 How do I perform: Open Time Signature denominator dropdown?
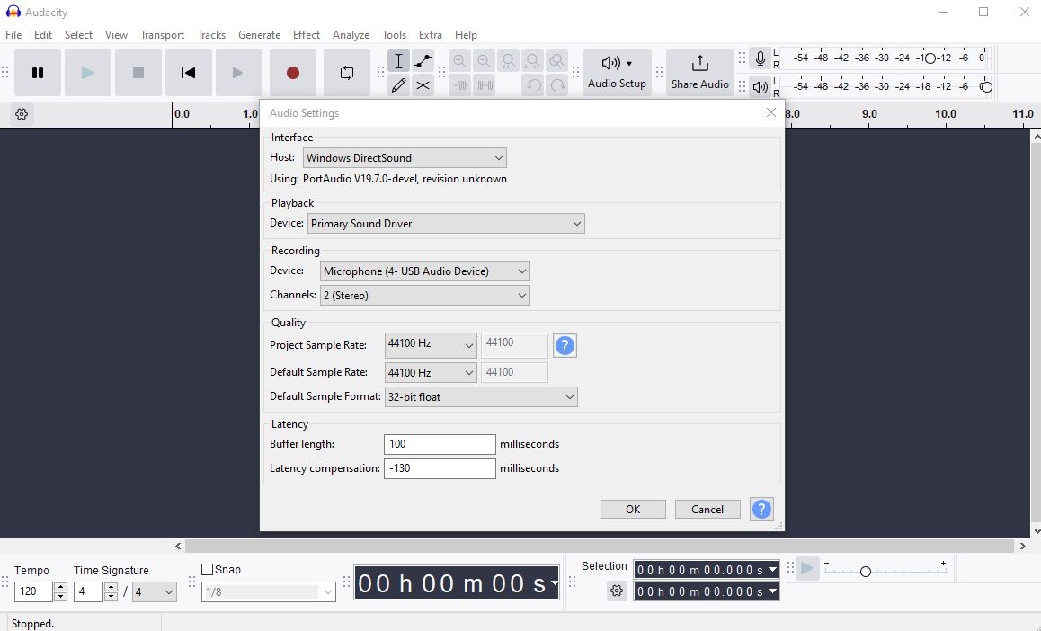click(154, 591)
